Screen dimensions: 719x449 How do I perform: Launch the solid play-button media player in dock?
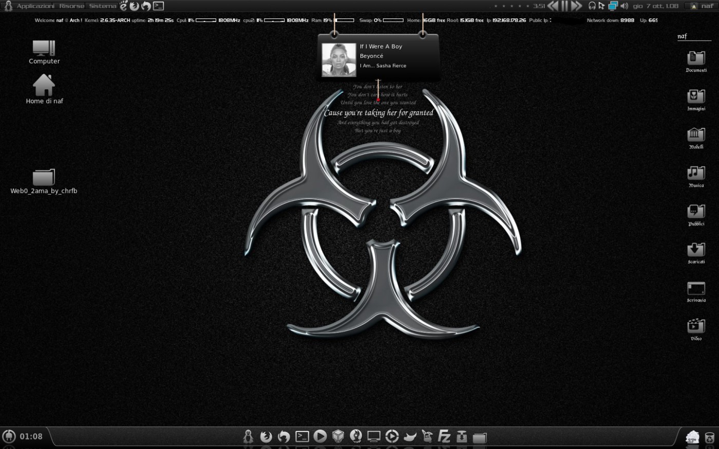[x=320, y=436]
